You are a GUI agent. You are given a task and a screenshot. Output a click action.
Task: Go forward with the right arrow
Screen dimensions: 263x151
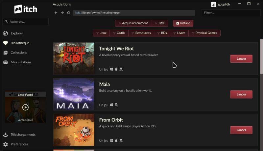click(62, 13)
